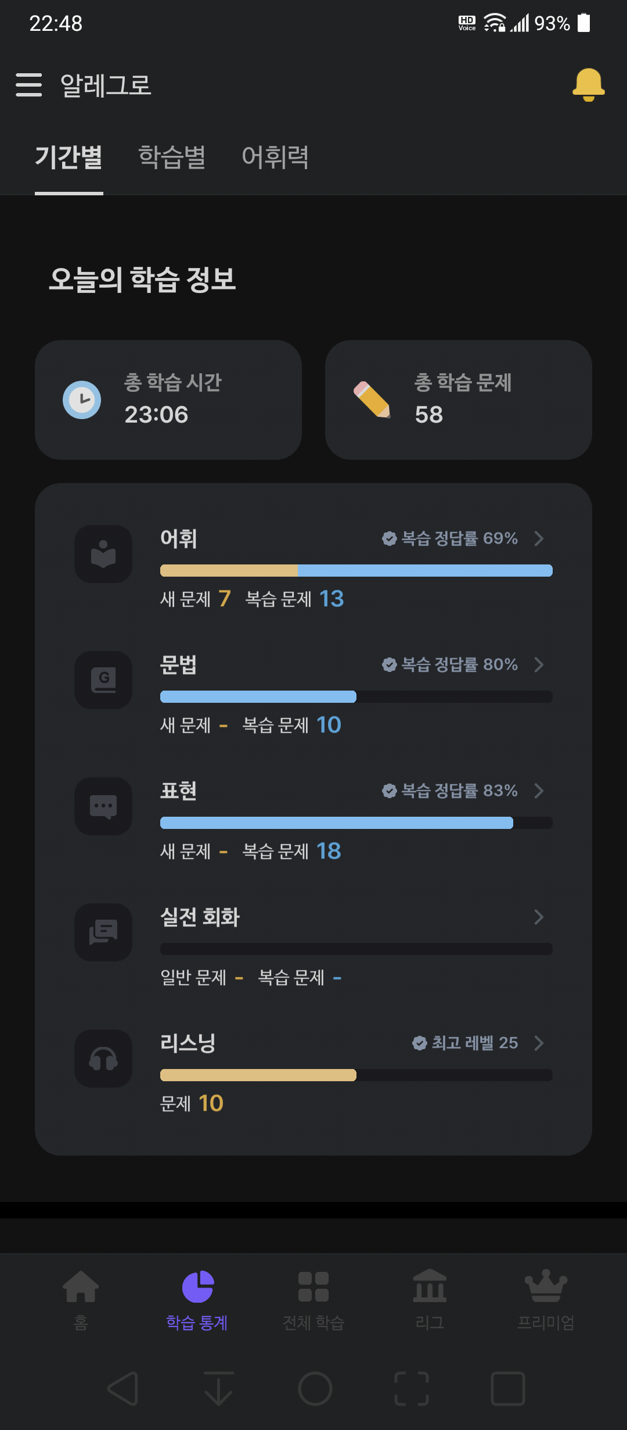Screen dimensions: 627x1430
Task: Open the hamburger menu
Action: tap(28, 85)
